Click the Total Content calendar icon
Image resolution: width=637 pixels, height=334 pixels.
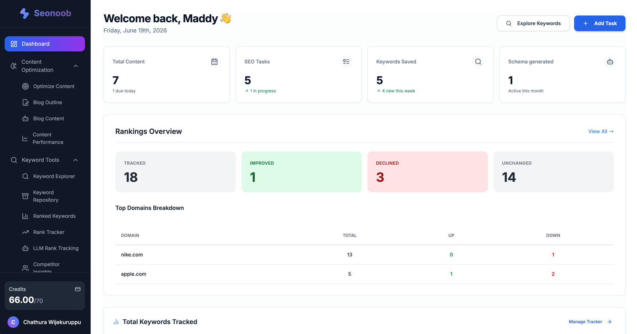tap(214, 62)
